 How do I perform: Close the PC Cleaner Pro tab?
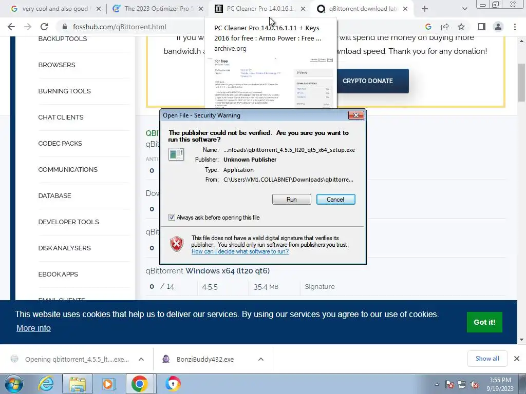tap(303, 9)
